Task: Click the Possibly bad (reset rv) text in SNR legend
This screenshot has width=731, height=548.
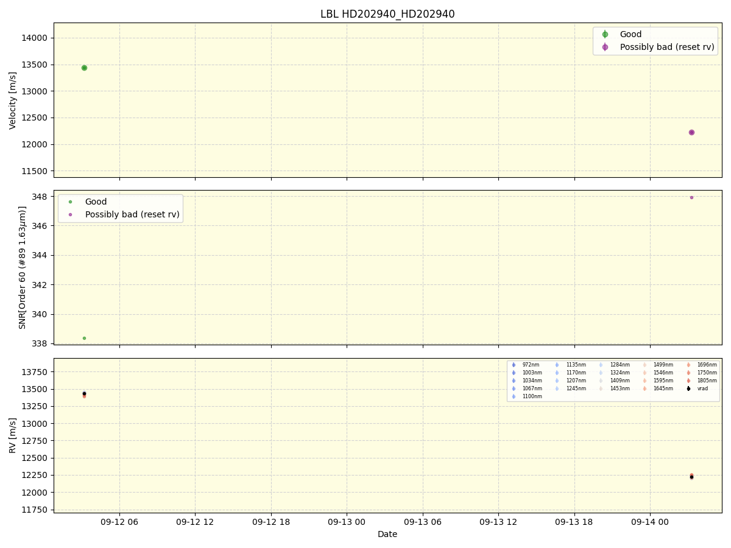Action: click(x=132, y=214)
